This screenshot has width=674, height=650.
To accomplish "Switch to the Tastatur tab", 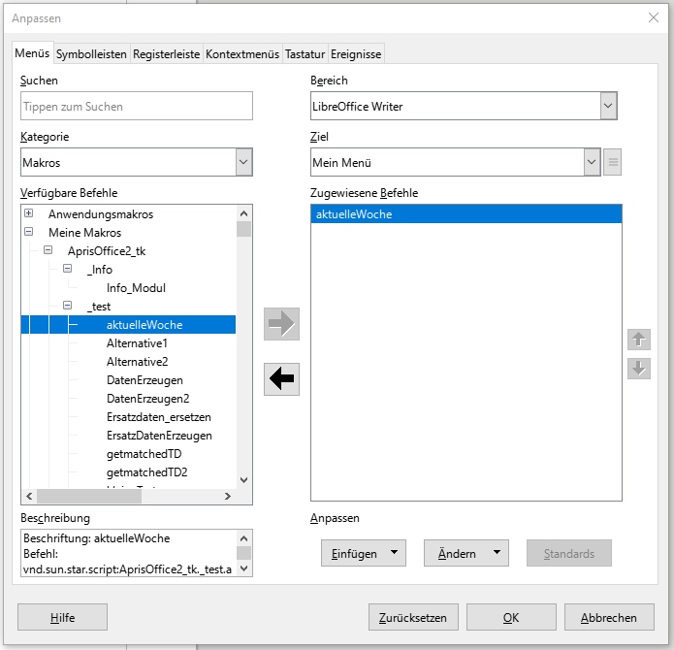I will click(305, 54).
